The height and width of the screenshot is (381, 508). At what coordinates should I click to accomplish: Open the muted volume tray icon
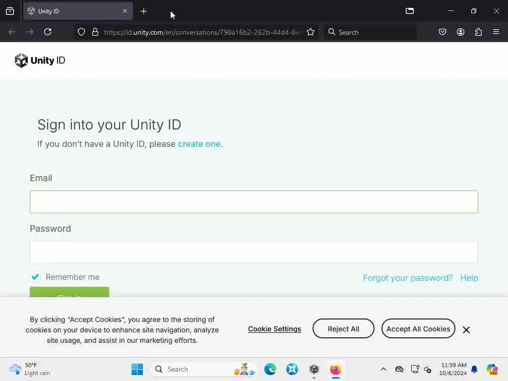[428, 369]
